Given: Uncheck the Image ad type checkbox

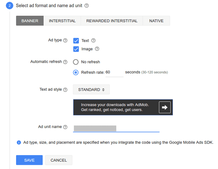Looking at the screenshot, I should coord(76,49).
